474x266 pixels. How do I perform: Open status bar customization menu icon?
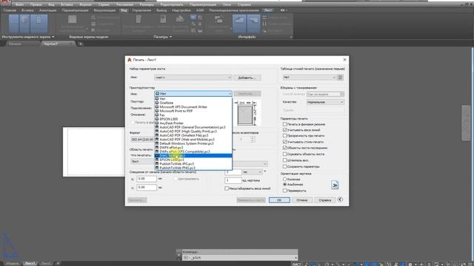point(470,265)
